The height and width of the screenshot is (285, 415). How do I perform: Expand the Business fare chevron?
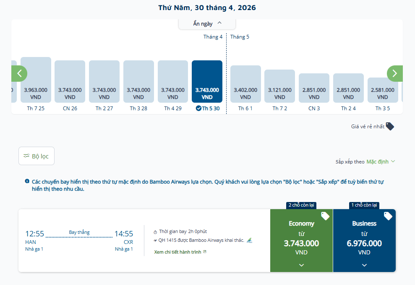tap(364, 265)
